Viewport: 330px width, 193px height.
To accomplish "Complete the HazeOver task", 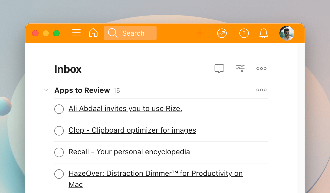I will [x=59, y=174].
